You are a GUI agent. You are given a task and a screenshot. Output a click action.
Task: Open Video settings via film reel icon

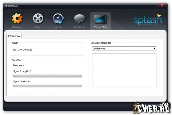tap(38, 19)
